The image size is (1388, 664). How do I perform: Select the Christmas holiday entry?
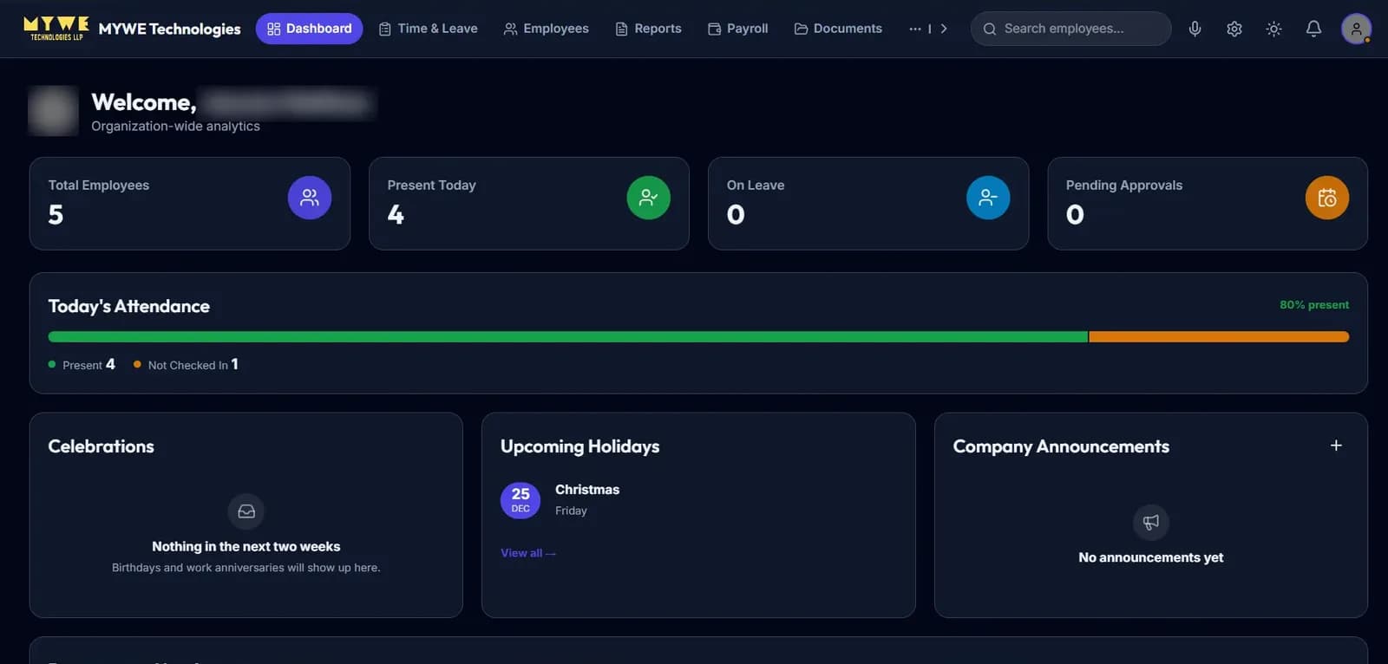tap(587, 499)
